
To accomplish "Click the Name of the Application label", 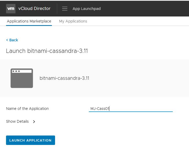I will (27, 109).
